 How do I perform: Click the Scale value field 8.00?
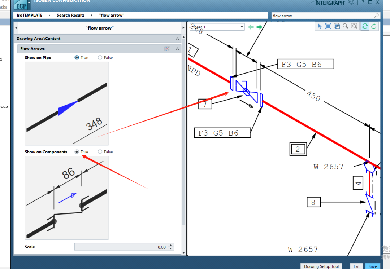pos(121,247)
